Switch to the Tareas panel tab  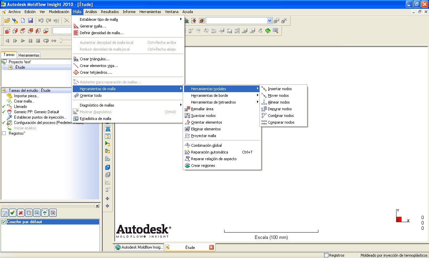(x=9, y=55)
